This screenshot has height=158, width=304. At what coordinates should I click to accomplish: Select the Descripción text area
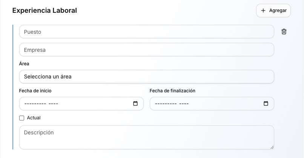coord(146,137)
